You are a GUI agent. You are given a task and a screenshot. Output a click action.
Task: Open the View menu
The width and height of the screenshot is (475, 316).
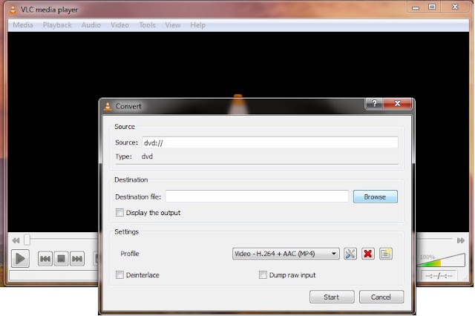[x=173, y=25]
